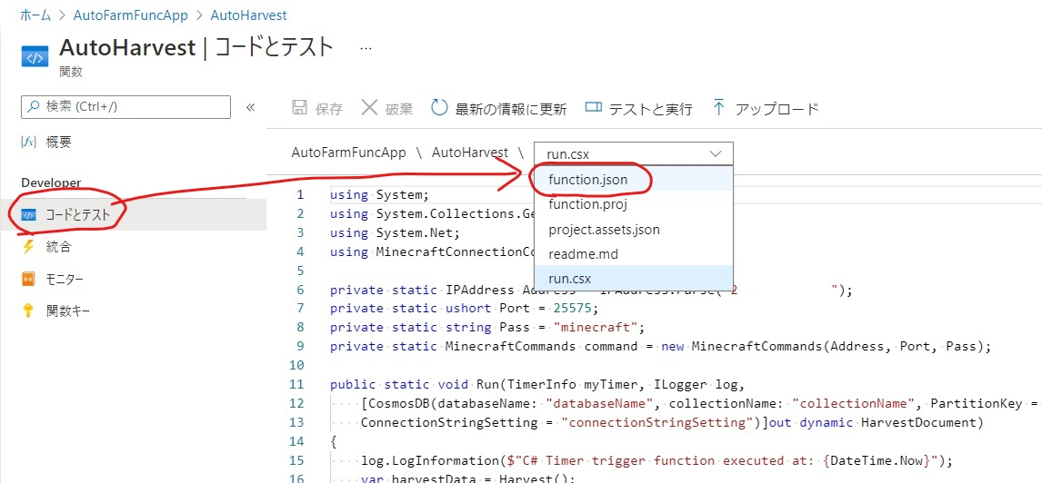Click the Discard X icon
1042x483 pixels.
pos(369,108)
